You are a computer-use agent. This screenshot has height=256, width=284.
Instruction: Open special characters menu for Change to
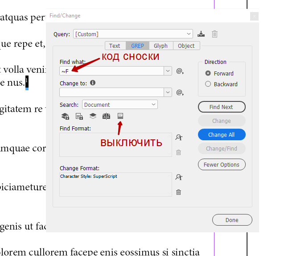click(180, 92)
